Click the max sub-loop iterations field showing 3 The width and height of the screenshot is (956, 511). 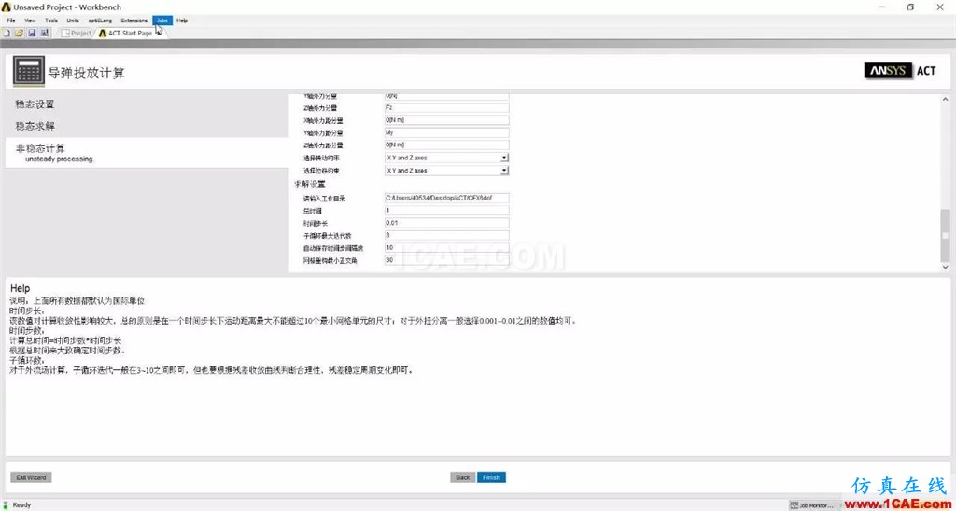point(446,235)
